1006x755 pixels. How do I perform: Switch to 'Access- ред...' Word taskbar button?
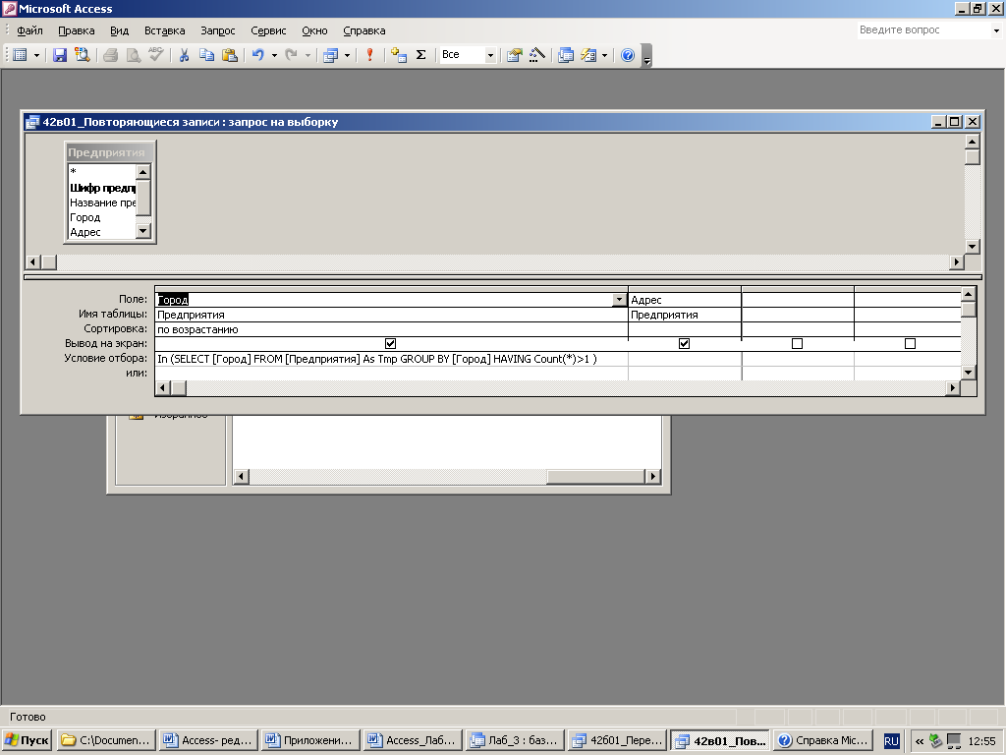pyautogui.click(x=208, y=740)
